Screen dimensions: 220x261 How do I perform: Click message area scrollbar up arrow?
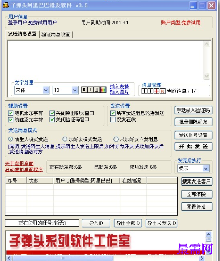tap(207, 44)
